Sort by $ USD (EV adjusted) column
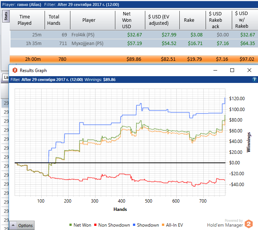This screenshot has width=258, height=230. coord(159,20)
